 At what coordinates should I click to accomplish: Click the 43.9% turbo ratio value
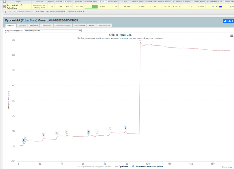pyautogui.click(x=201, y=7)
